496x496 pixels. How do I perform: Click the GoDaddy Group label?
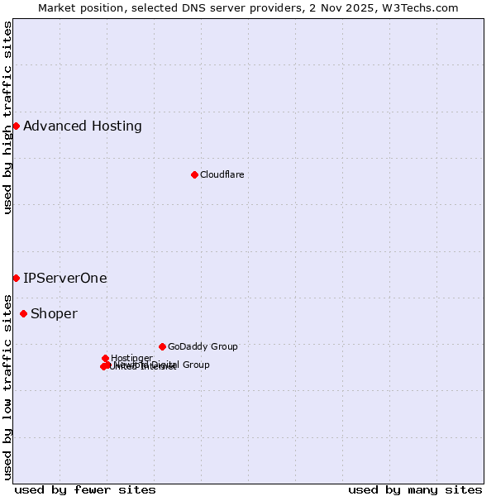click(x=203, y=346)
